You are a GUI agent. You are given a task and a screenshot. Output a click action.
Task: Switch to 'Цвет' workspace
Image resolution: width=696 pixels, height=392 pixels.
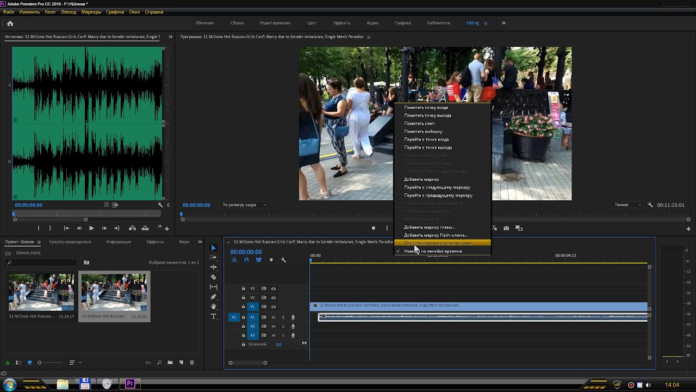pos(312,23)
